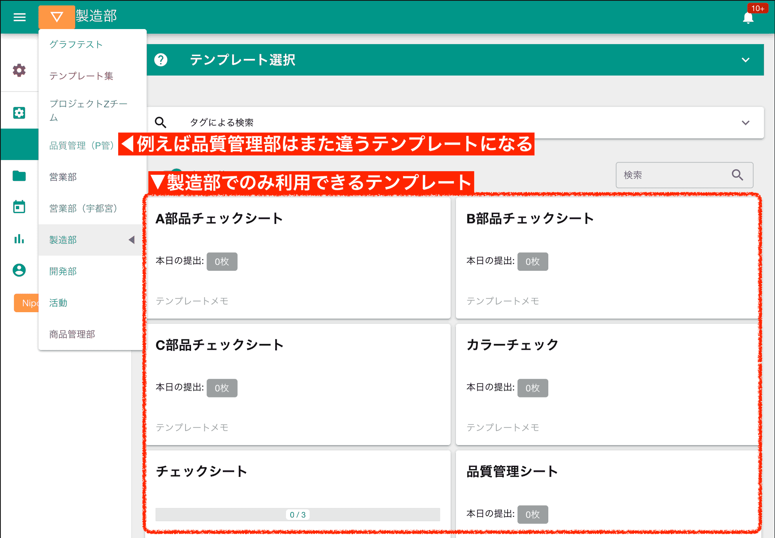The width and height of the screenshot is (775, 538).
Task: Click the help question mark icon
Action: click(x=161, y=60)
